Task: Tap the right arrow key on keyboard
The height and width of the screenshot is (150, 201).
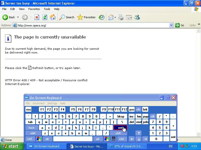Action: point(145,139)
